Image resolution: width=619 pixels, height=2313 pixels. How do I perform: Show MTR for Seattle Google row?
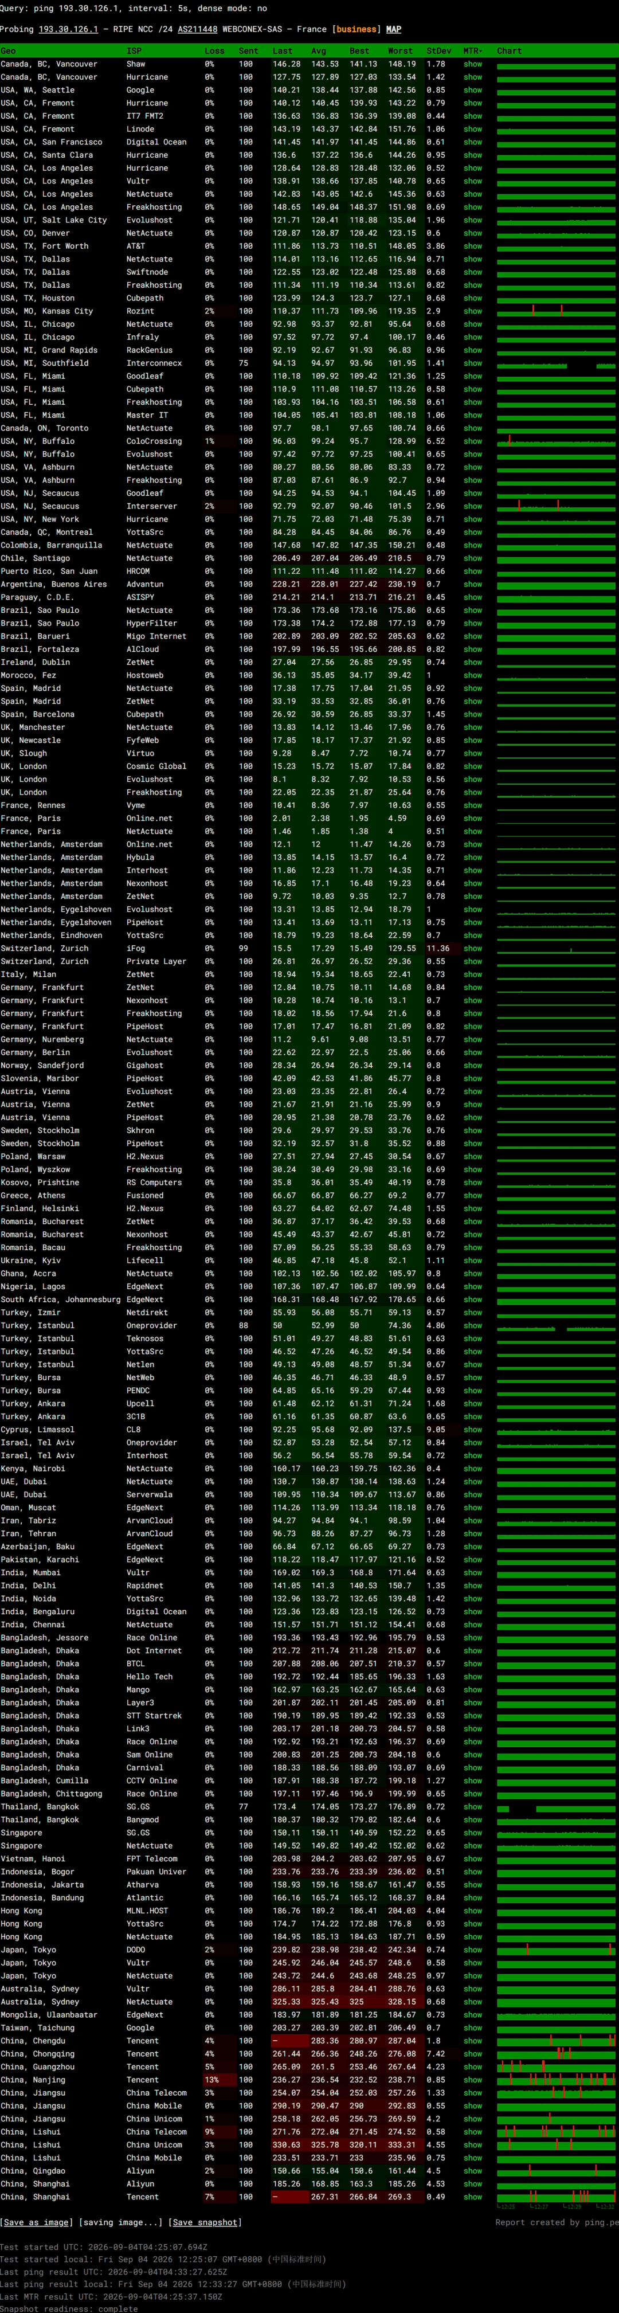pos(472,90)
